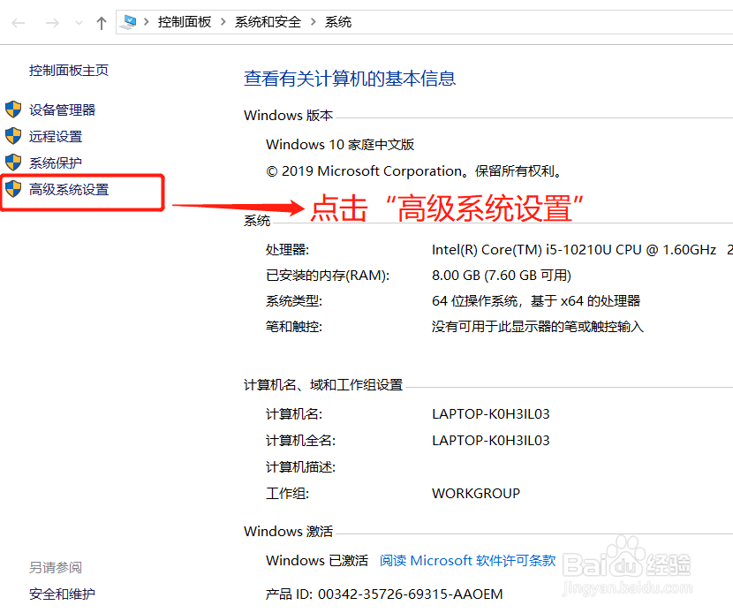Expand chevron after 系统和安全 breadcrumb
The width and height of the screenshot is (733, 613).
(x=314, y=22)
